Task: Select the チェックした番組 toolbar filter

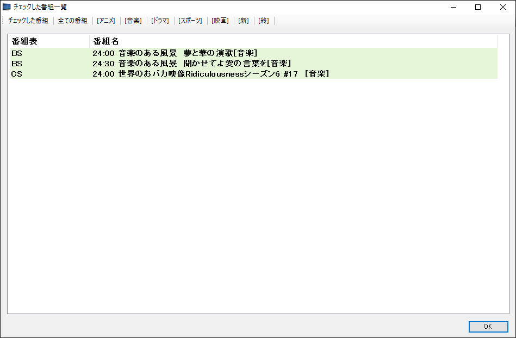Action: point(28,21)
